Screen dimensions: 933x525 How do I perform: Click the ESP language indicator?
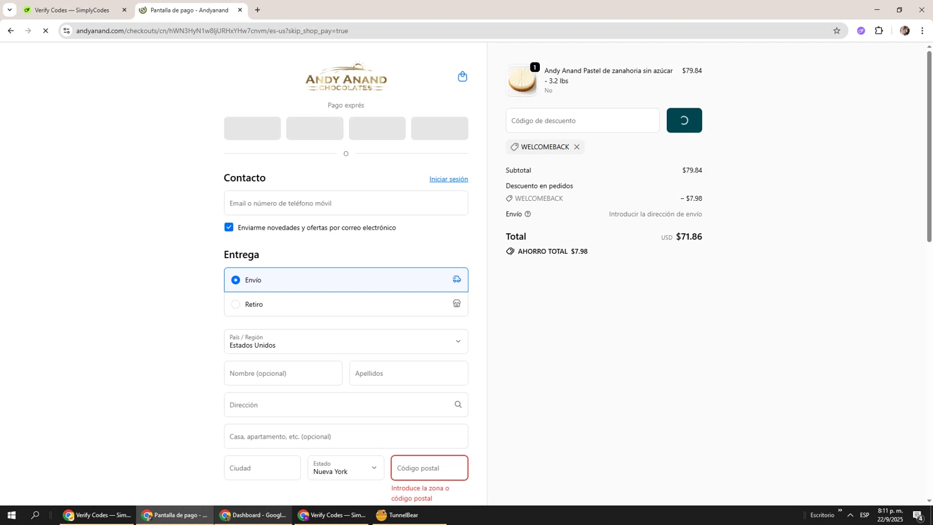point(865,515)
